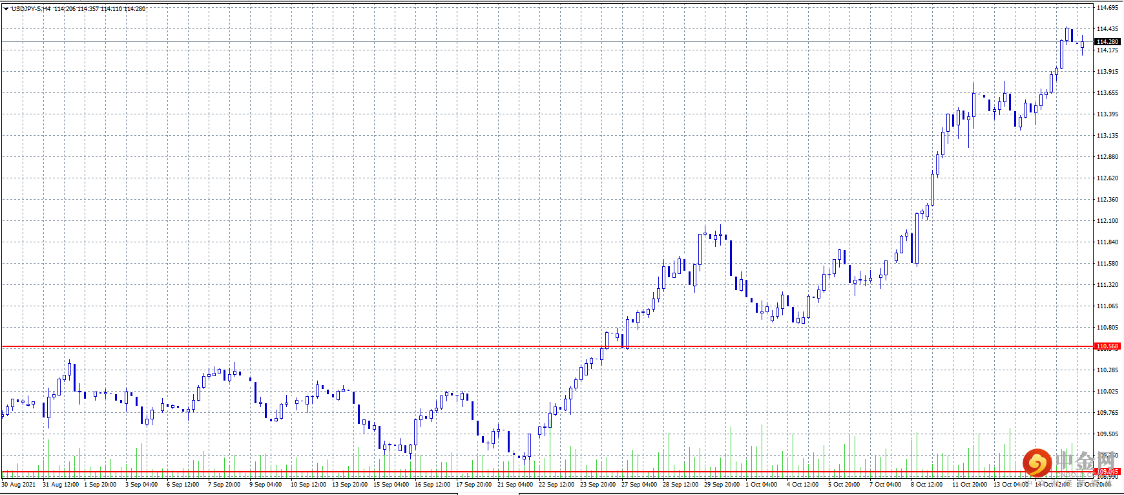
Task: Click the 27 Sep 04:00 time label
Action: [x=640, y=485]
